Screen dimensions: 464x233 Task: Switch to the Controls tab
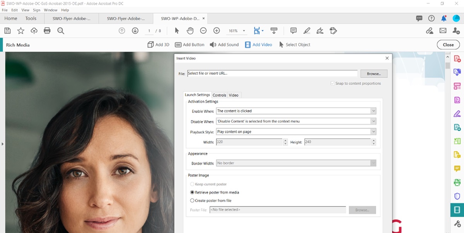click(219, 95)
